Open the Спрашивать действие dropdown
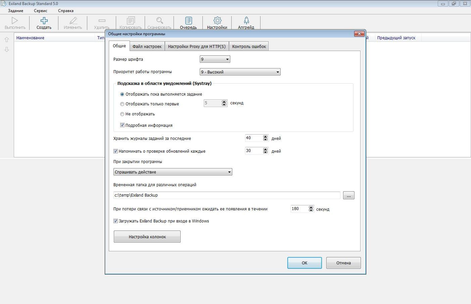 point(173,172)
